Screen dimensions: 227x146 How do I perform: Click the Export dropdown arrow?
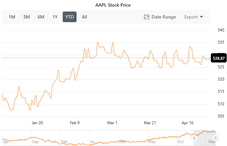[201, 17]
